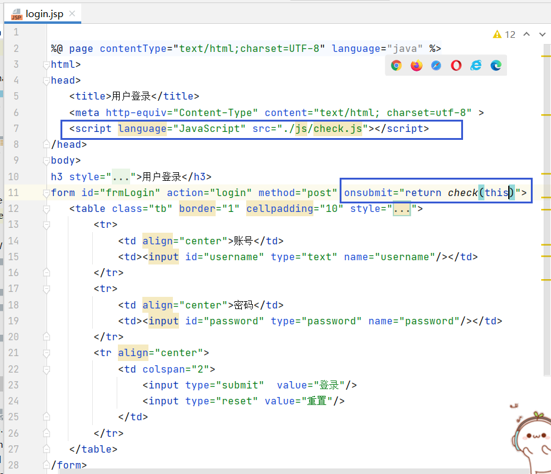This screenshot has width=551, height=474.
Task: Collapse the html tag fold on line 3
Action: click(x=46, y=65)
